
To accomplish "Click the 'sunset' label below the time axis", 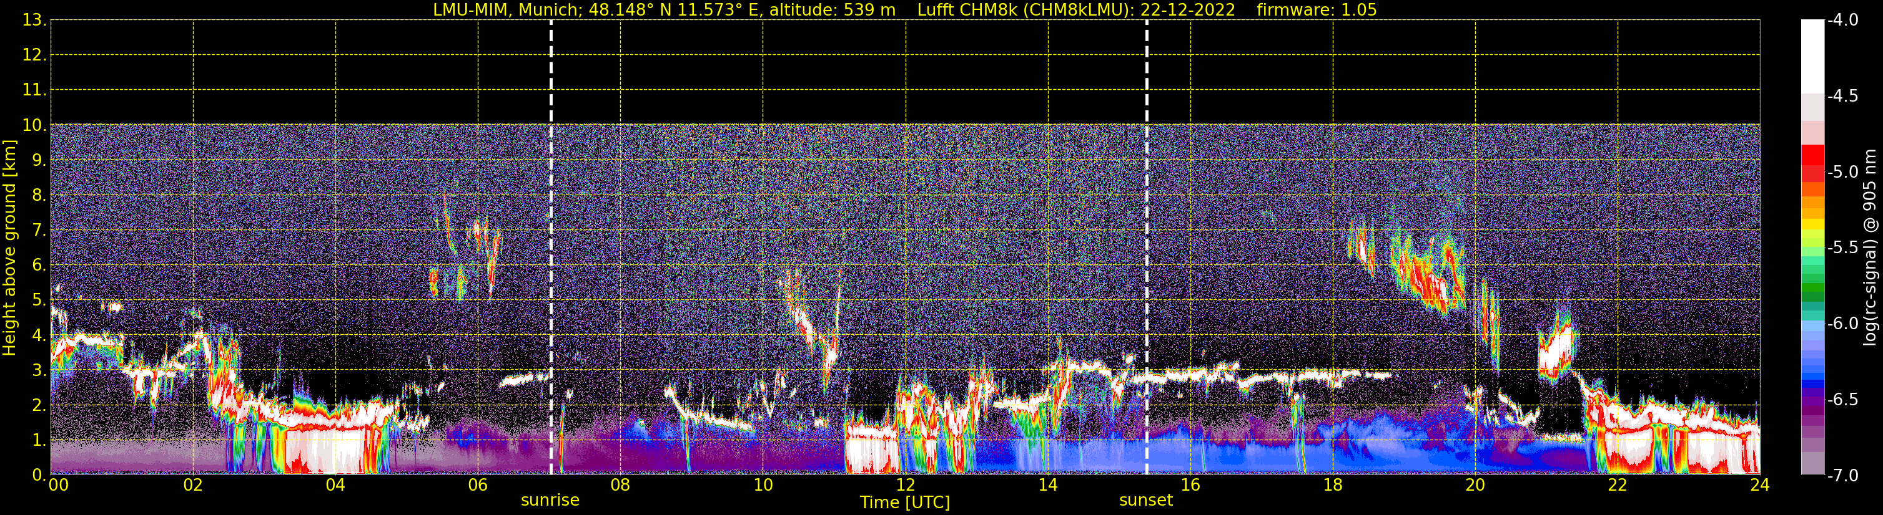I will pyautogui.click(x=1145, y=501).
